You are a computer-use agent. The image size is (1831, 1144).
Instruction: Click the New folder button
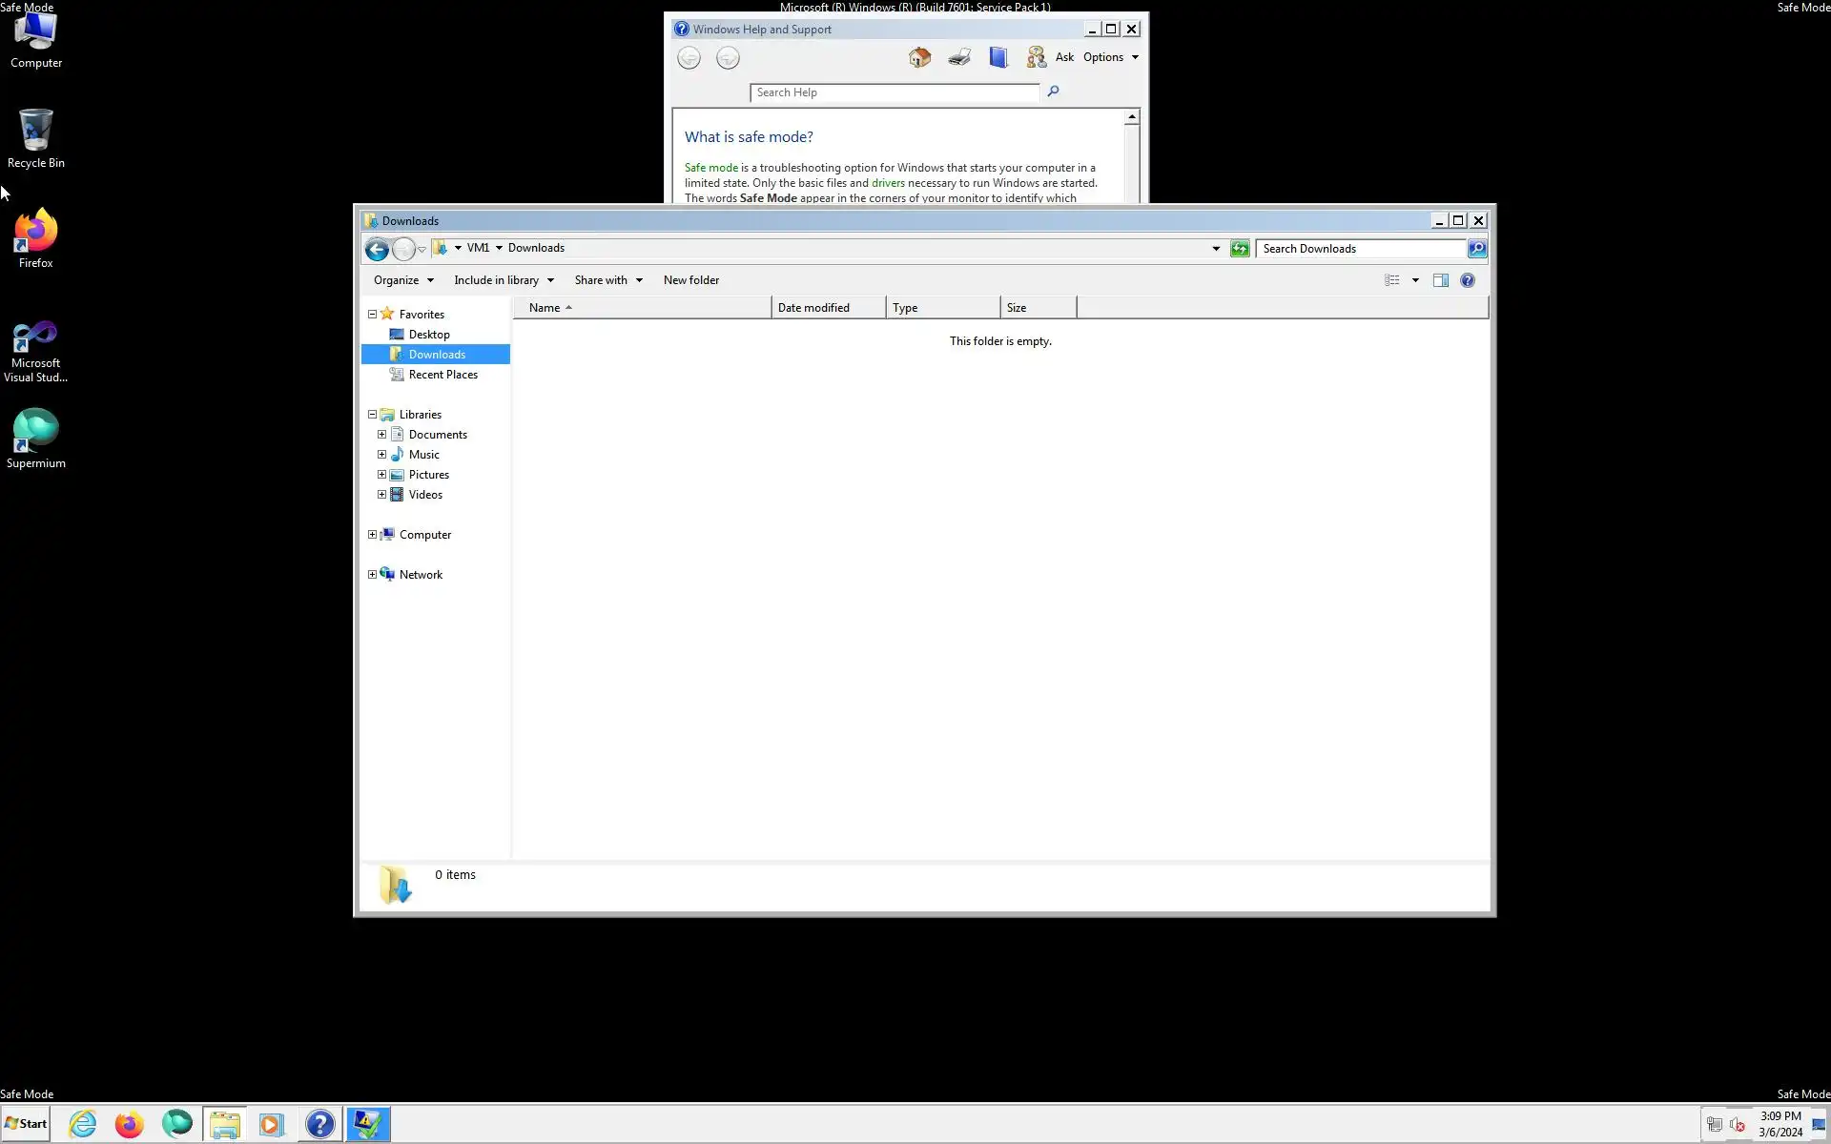(x=690, y=280)
